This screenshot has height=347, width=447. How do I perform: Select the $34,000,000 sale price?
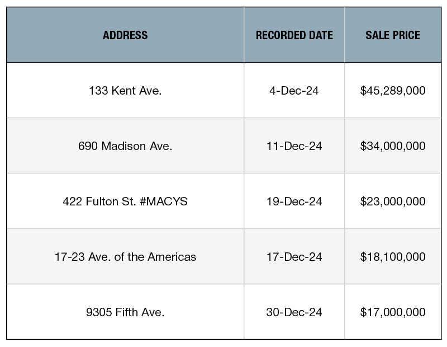393,146
